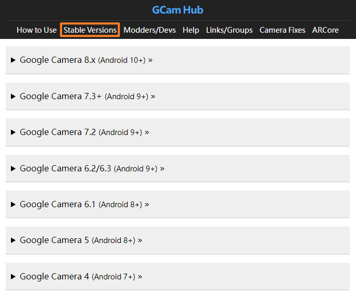Expand the Google Camera 8.x triangle
356x296 pixels.
pos(13,60)
